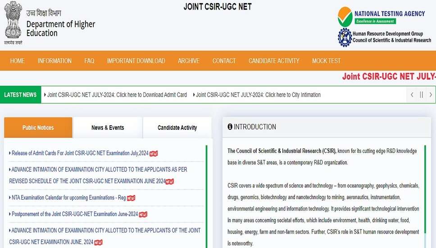436x248 pixels.
Task: Select the Public Notices tab
Action: (x=38, y=128)
